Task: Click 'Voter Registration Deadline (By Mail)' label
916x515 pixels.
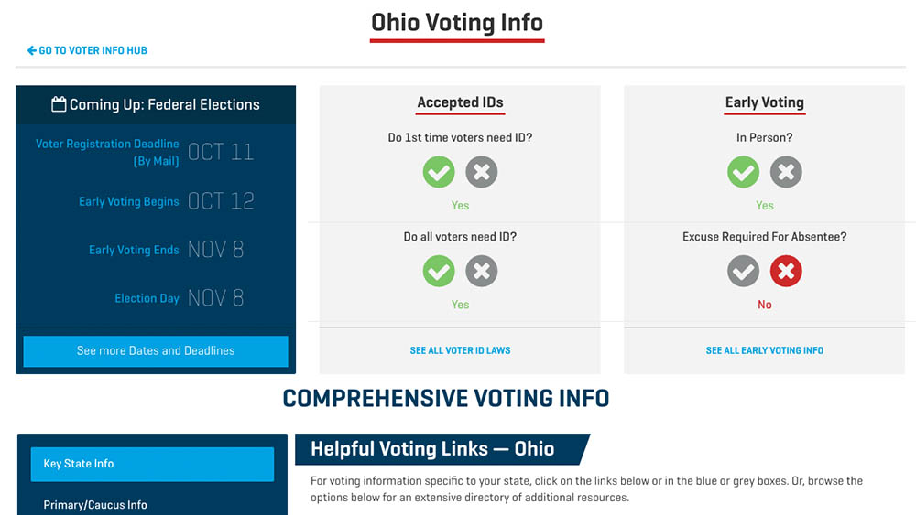Action: (x=107, y=152)
